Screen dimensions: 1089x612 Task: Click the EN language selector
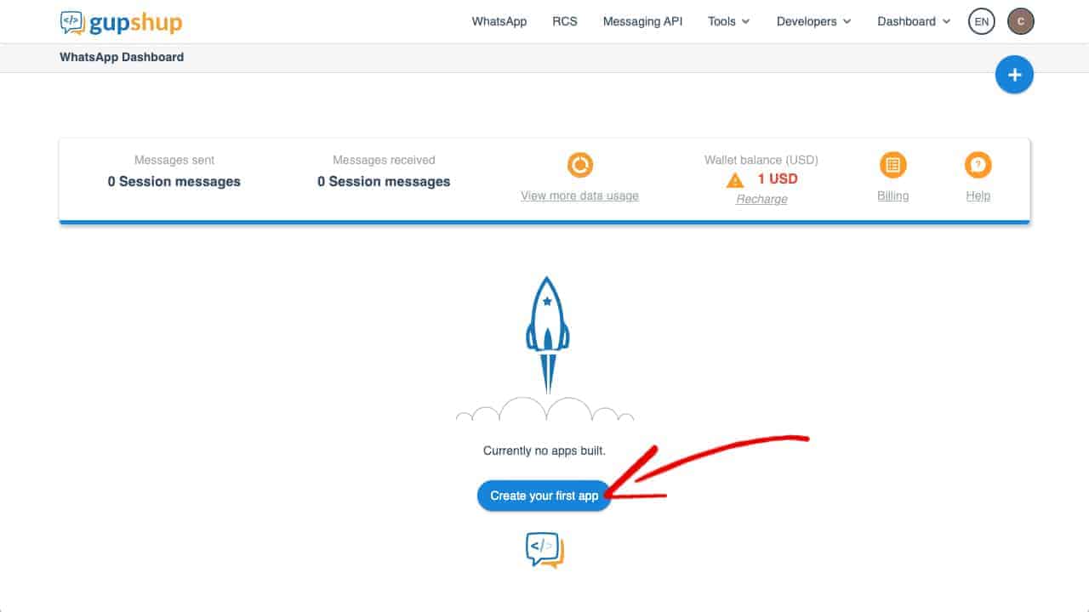(x=982, y=22)
